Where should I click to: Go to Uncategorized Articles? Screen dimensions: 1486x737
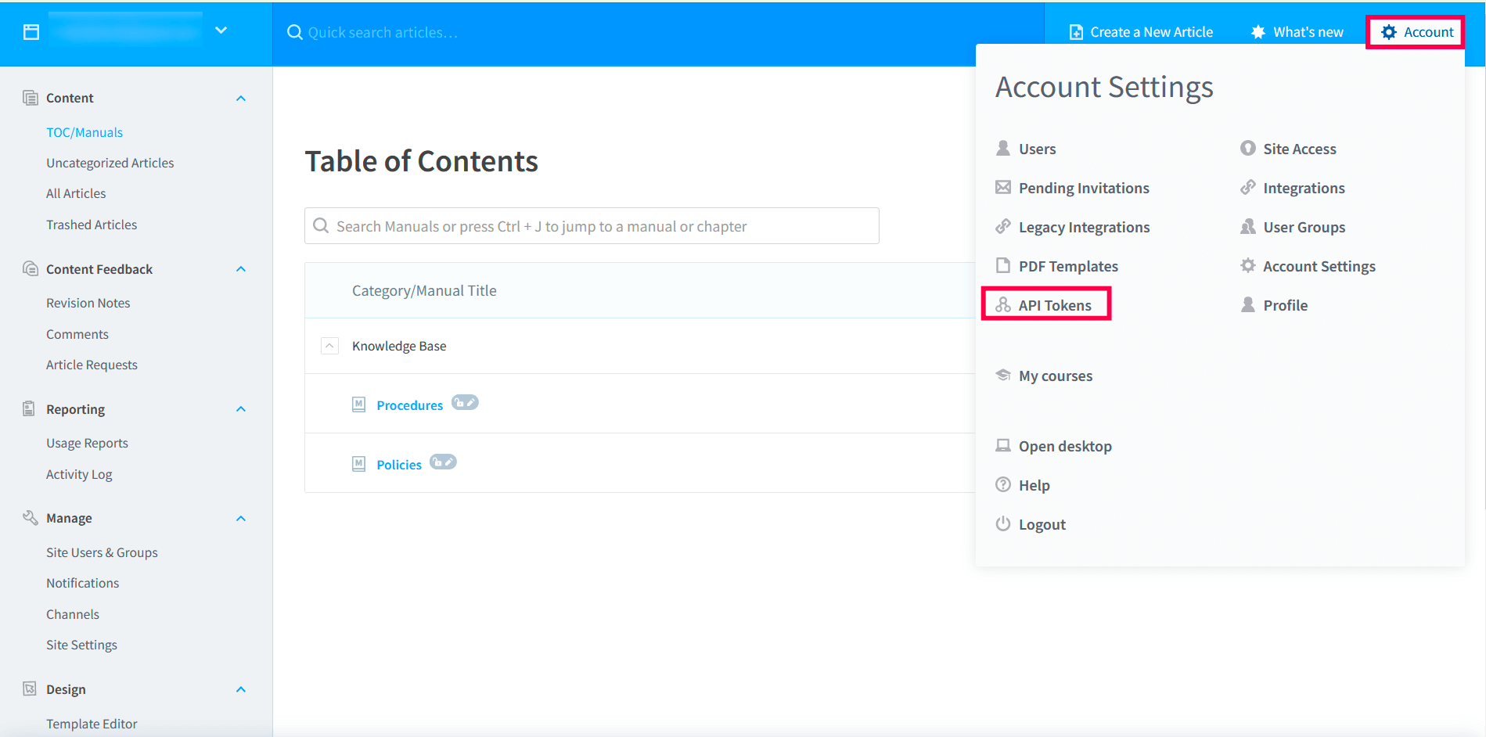(110, 163)
